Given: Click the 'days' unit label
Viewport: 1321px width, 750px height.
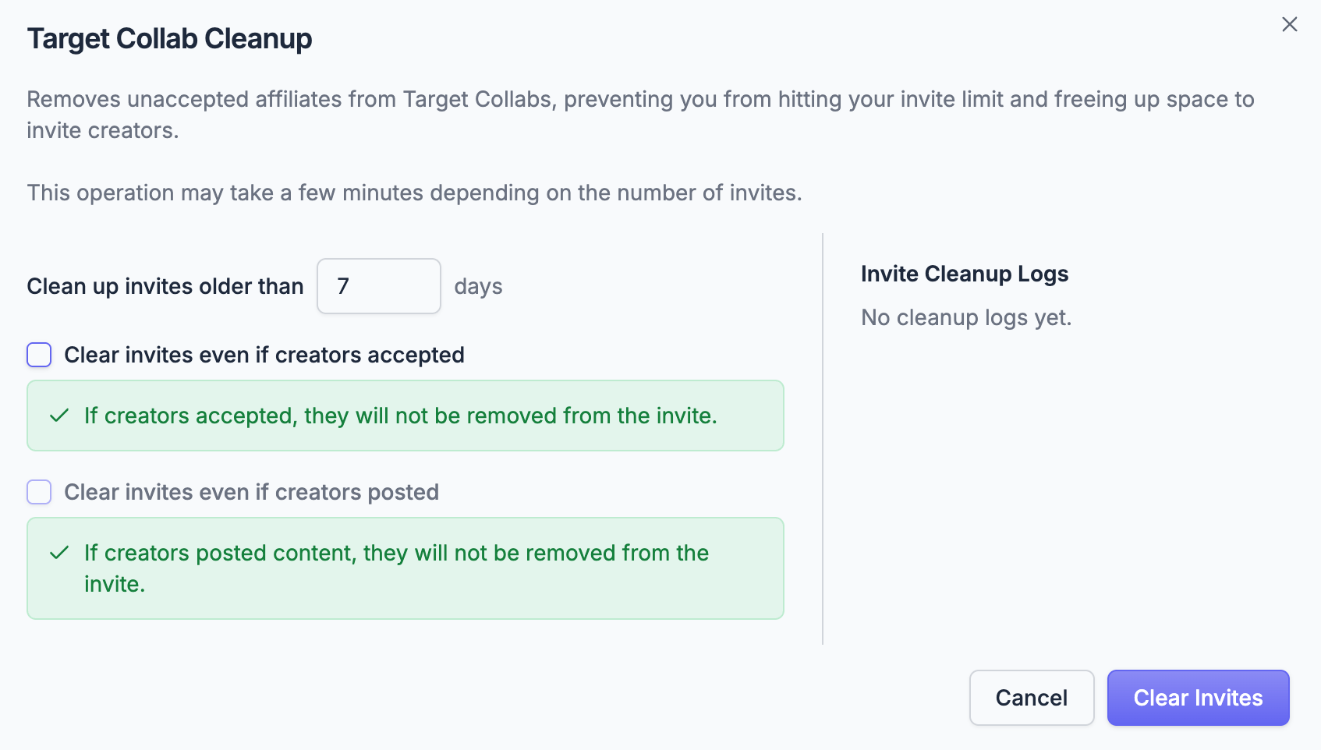Looking at the screenshot, I should pos(478,286).
